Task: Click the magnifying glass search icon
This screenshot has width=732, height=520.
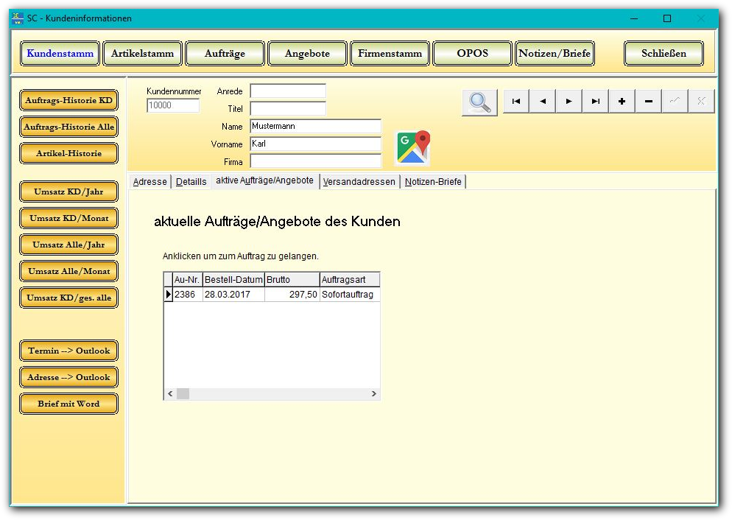Action: (479, 102)
